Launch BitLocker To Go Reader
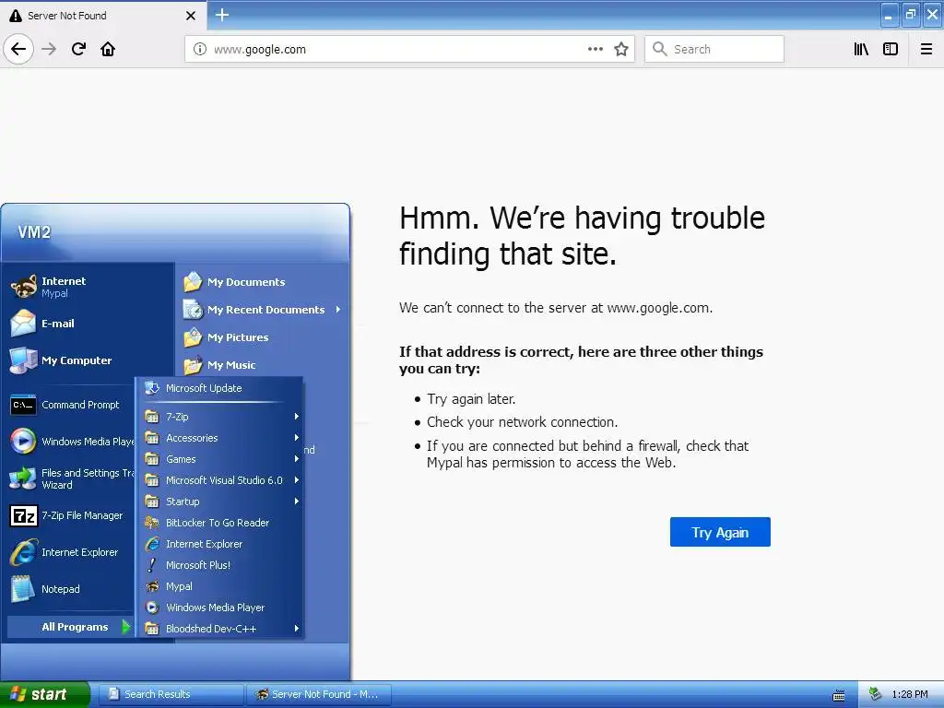 (220, 523)
